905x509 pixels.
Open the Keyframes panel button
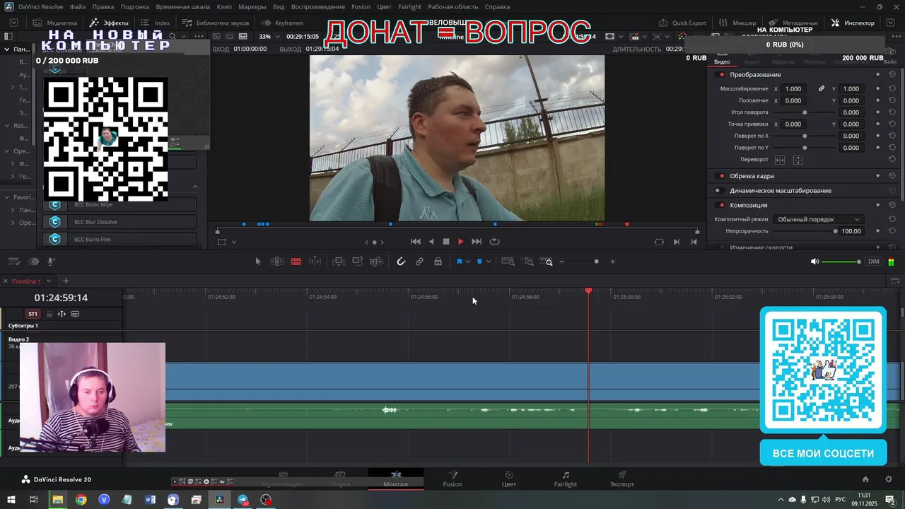point(282,23)
